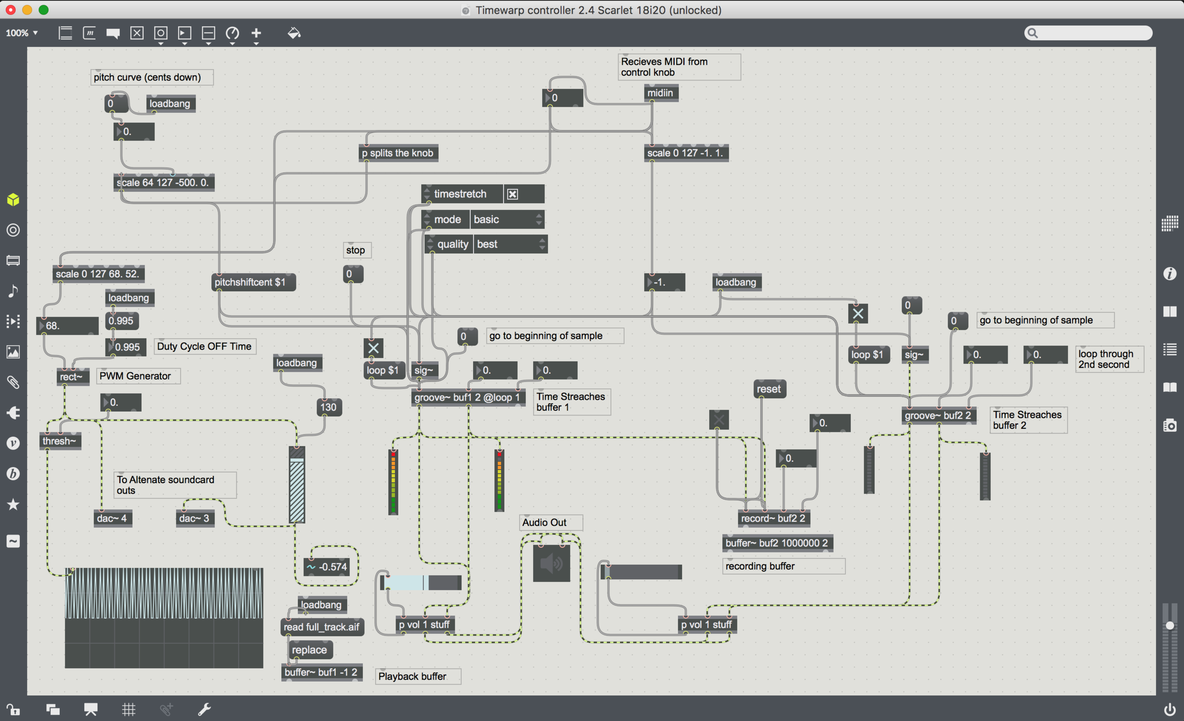1184x721 pixels.
Task: Click the 68. number box
Action: click(68, 326)
